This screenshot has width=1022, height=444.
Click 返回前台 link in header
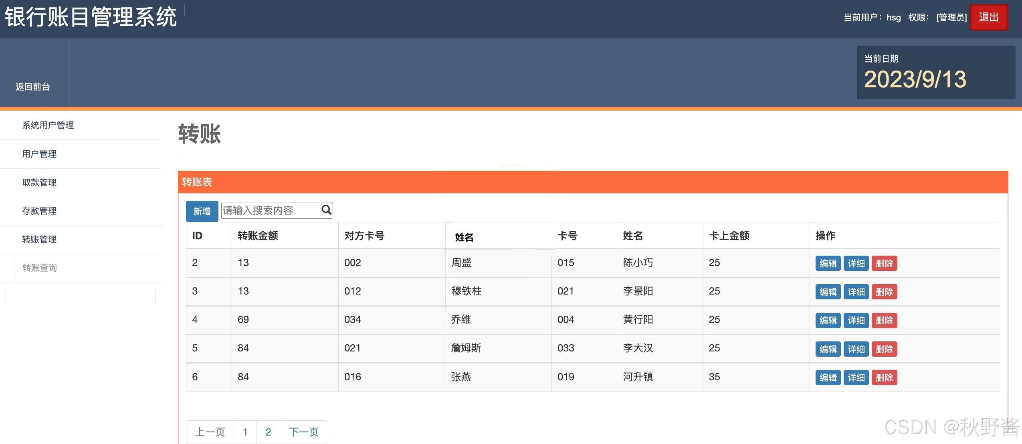(x=33, y=87)
